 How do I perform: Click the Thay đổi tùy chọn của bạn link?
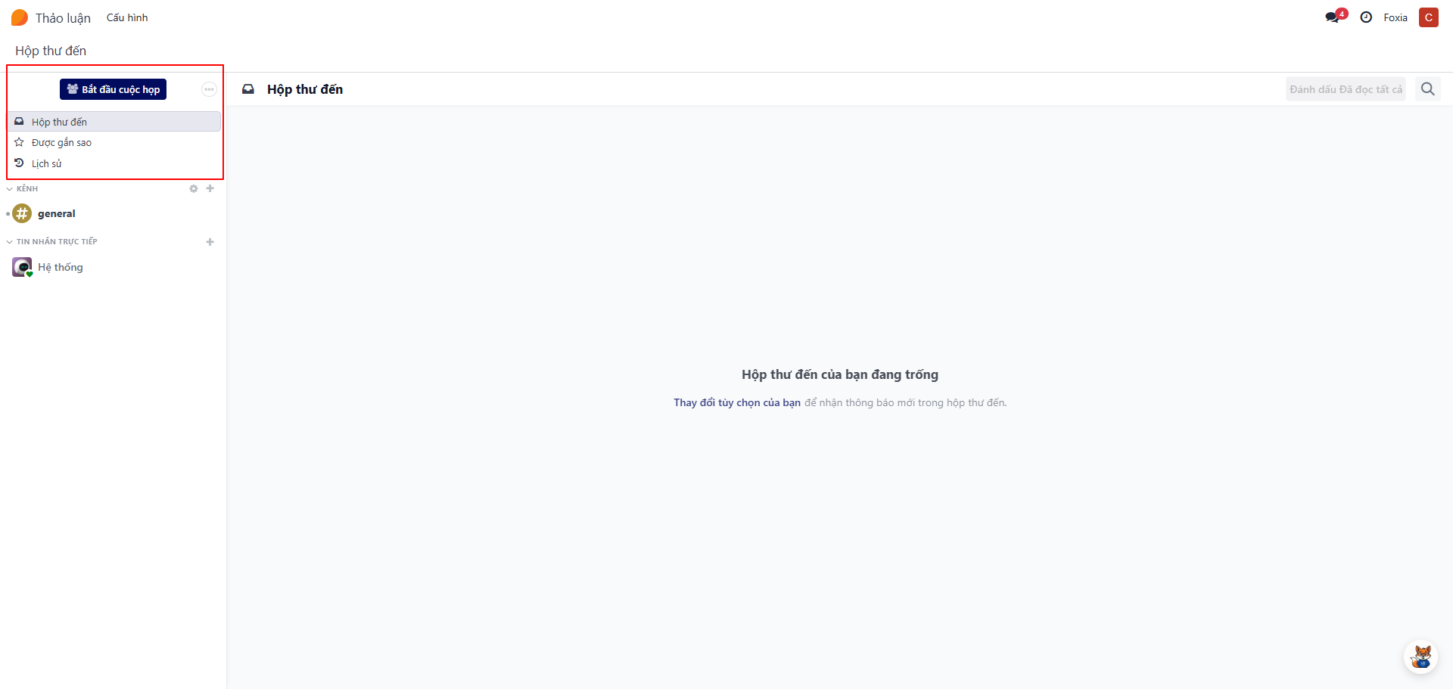click(736, 402)
